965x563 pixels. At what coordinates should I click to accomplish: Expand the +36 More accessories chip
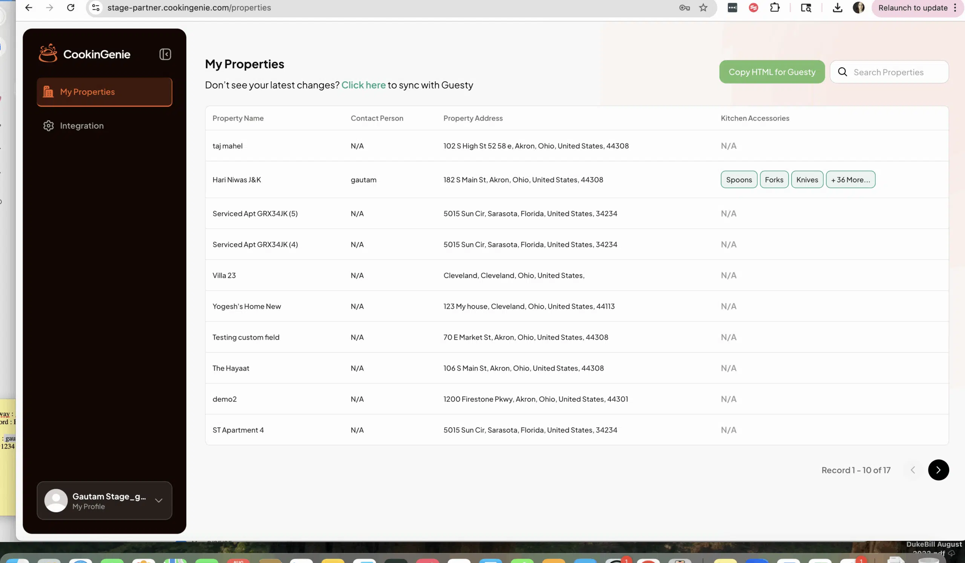tap(850, 179)
